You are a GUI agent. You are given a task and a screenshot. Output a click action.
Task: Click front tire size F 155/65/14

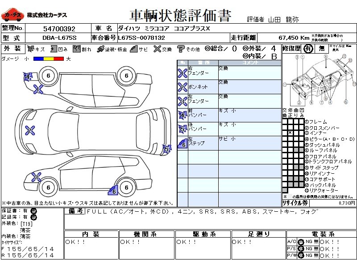pyautogui.click(x=28, y=249)
